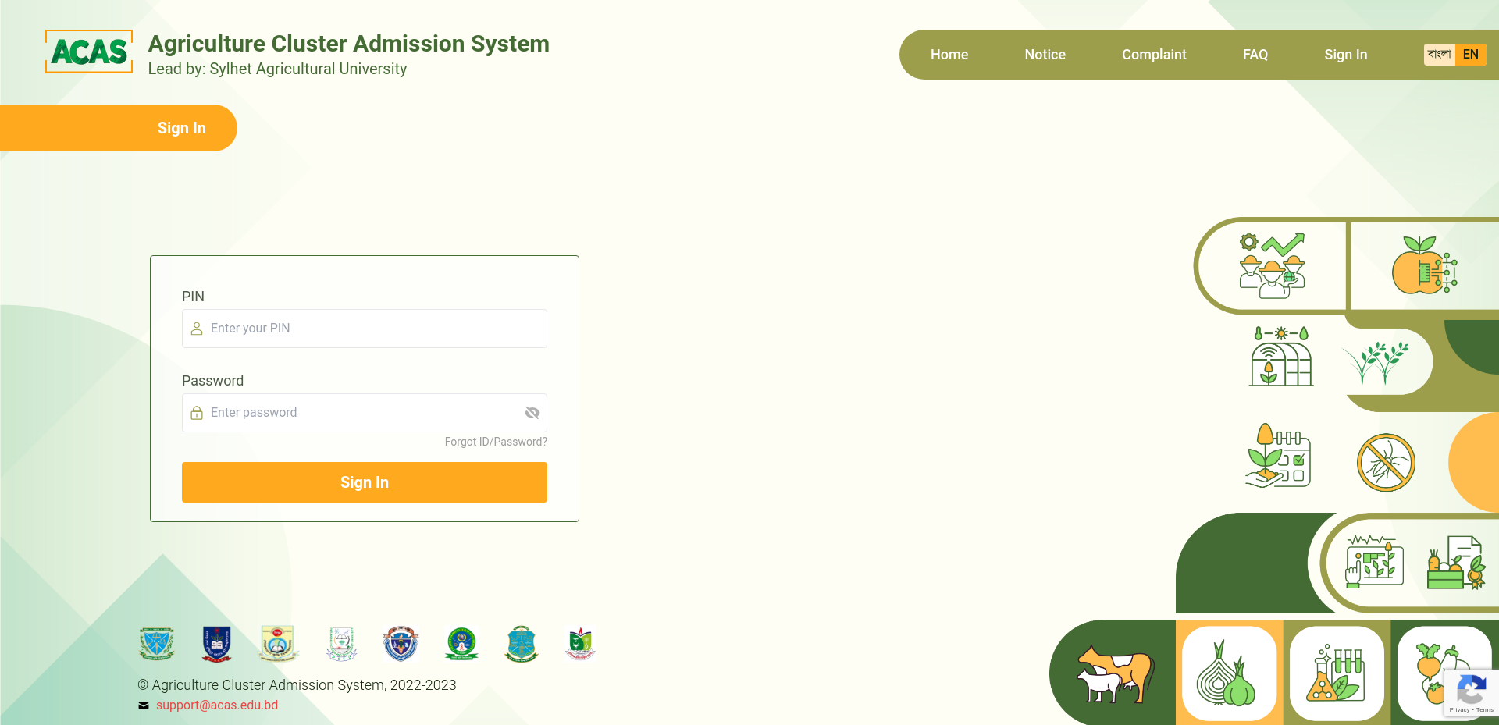Click the hand touching plant tablet icon

tap(1374, 561)
